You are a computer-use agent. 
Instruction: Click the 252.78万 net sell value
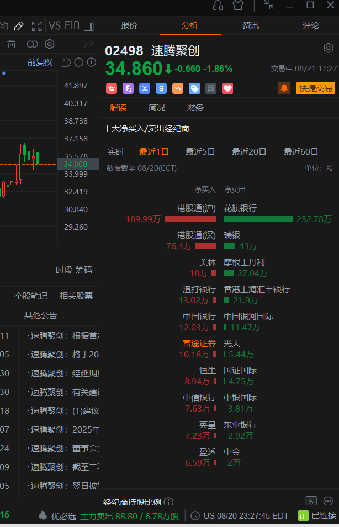point(314,219)
